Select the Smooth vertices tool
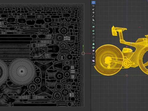148x111 pixels. pos(93,51)
